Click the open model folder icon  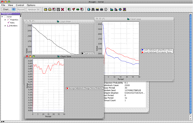tap(45, 9)
